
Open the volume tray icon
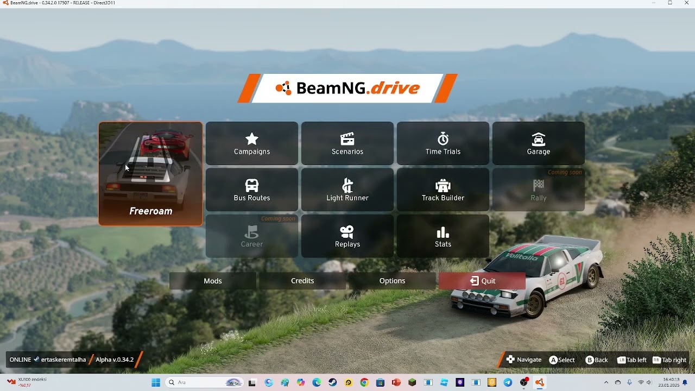click(649, 382)
